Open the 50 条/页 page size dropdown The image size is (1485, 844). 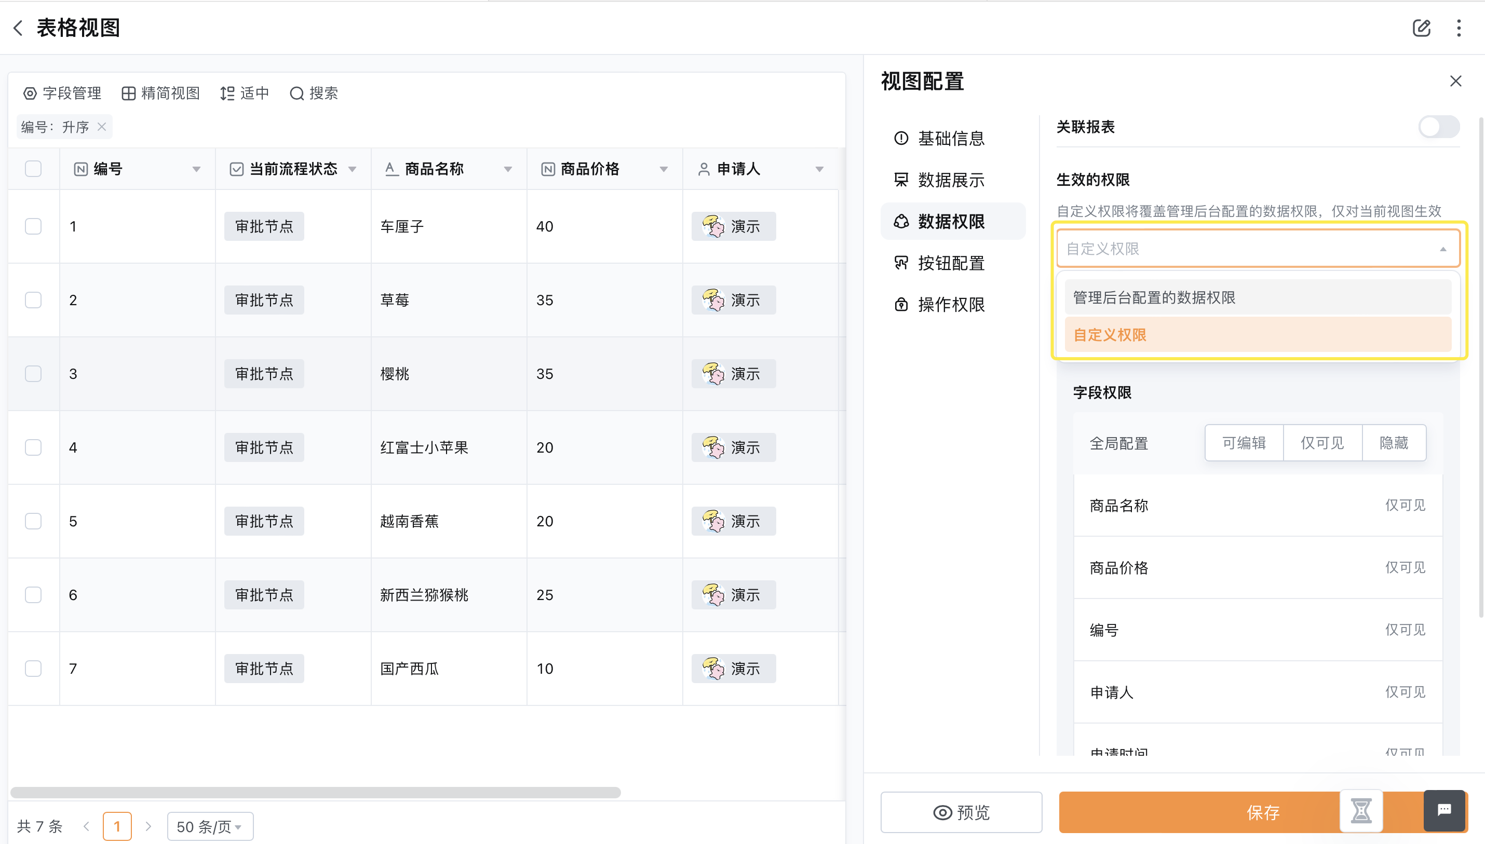pyautogui.click(x=210, y=826)
